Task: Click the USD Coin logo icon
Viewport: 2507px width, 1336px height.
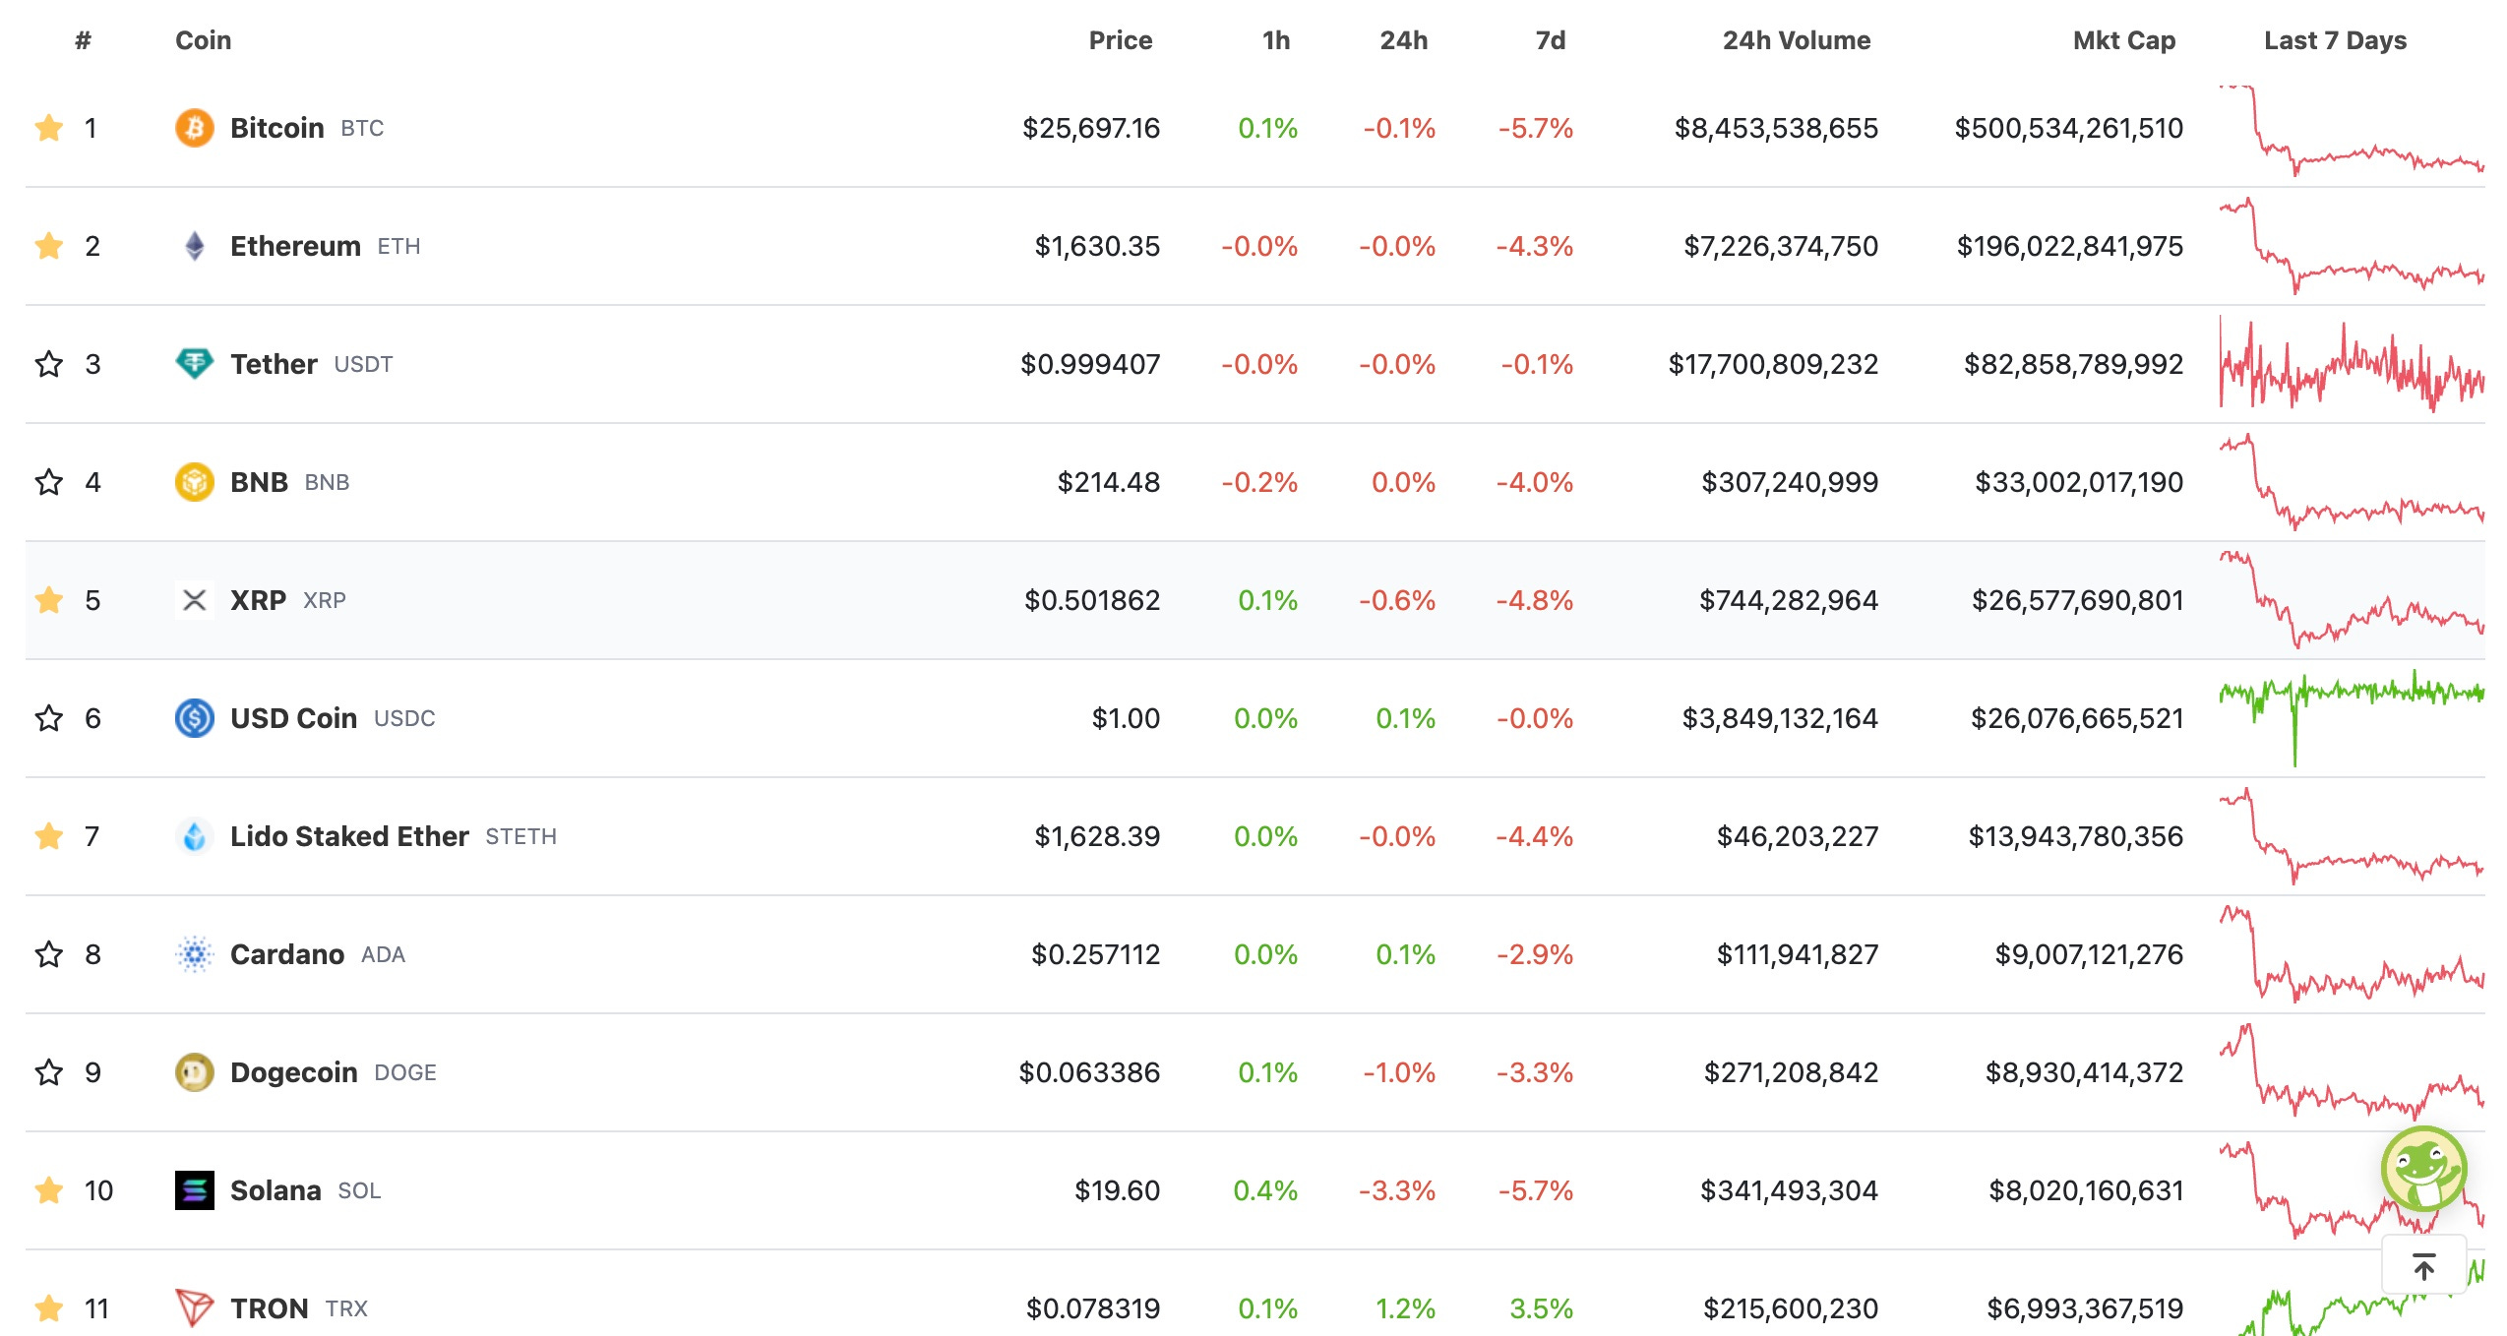Action: click(195, 718)
